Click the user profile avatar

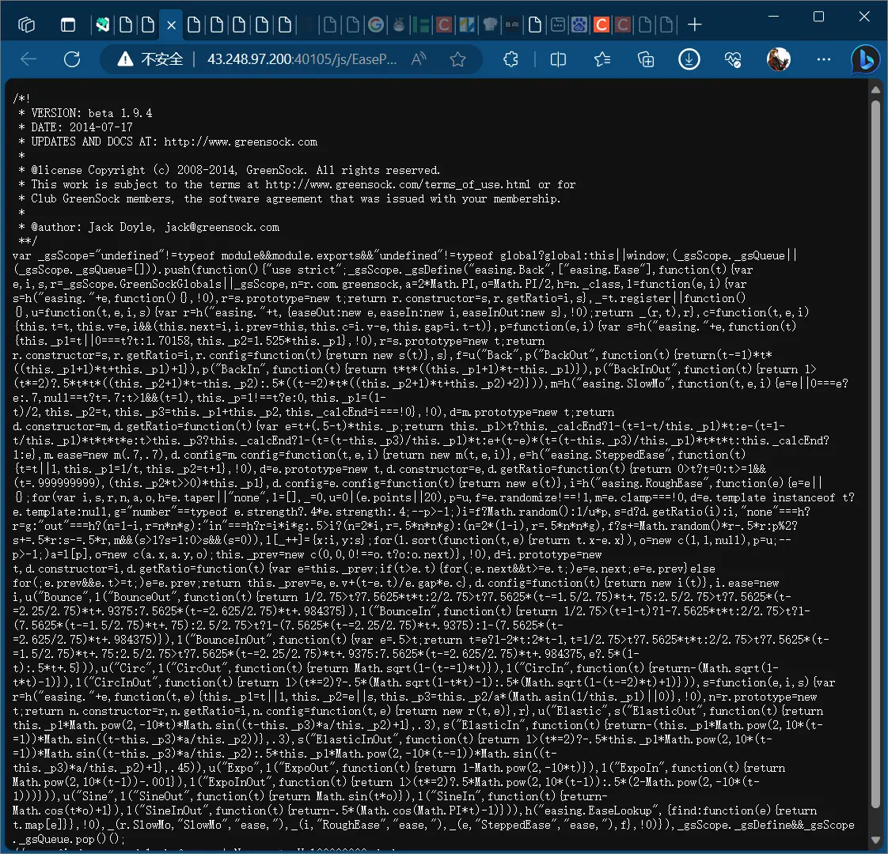pyautogui.click(x=779, y=59)
